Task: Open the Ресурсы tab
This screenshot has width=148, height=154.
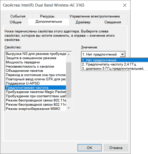Action: pyautogui.click(x=47, y=16)
